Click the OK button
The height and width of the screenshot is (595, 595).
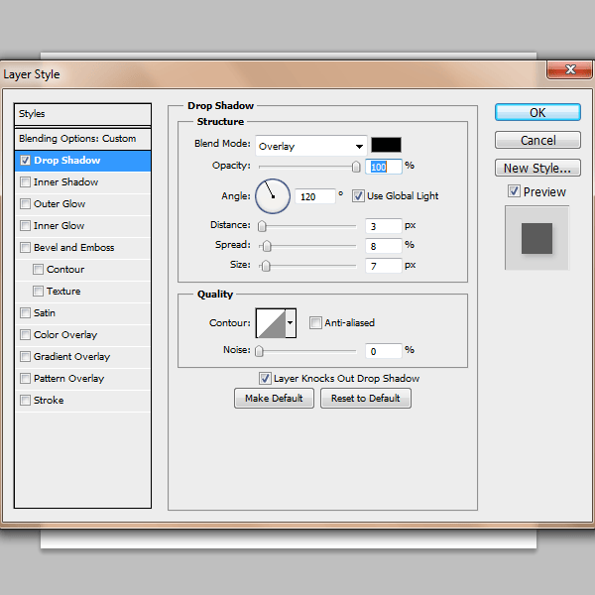pos(537,112)
